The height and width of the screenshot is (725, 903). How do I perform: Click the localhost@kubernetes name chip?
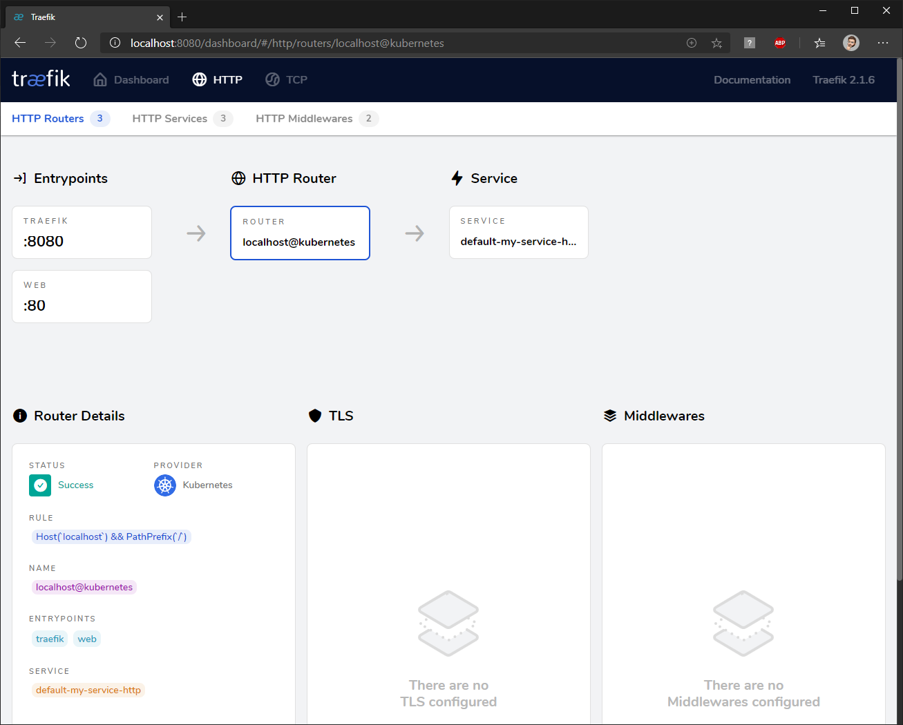(x=84, y=587)
